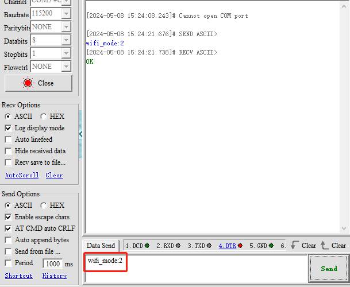Image resolution: width=350 pixels, height=287 pixels.
Task: Click the AutoScroll link
Action: click(22, 175)
